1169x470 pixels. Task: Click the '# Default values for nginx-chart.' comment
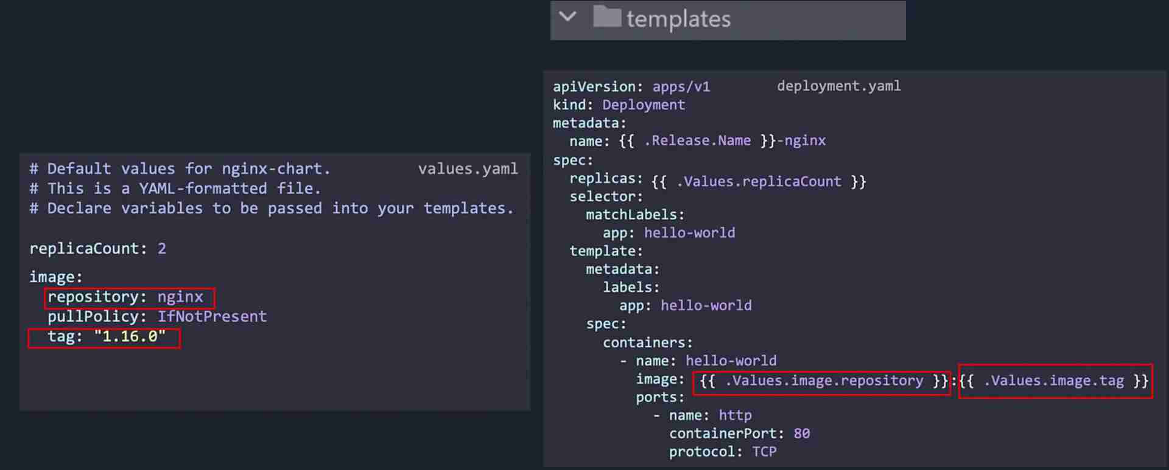(x=180, y=168)
